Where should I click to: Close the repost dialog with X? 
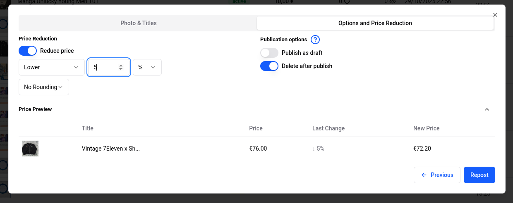tap(495, 15)
